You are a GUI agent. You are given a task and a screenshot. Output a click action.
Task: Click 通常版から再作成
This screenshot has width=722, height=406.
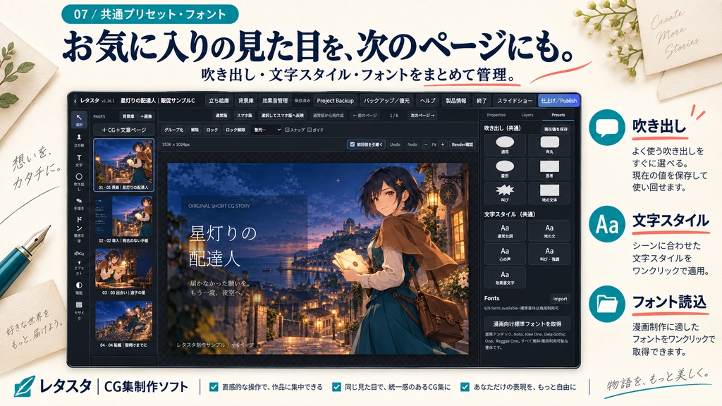[329, 116]
